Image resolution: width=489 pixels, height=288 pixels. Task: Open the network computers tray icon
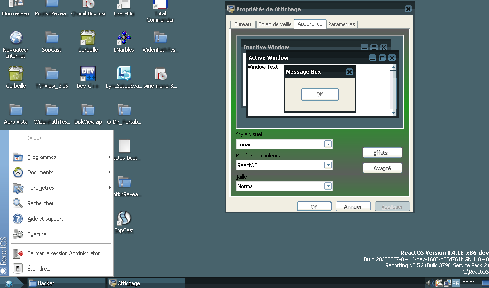coord(448,283)
